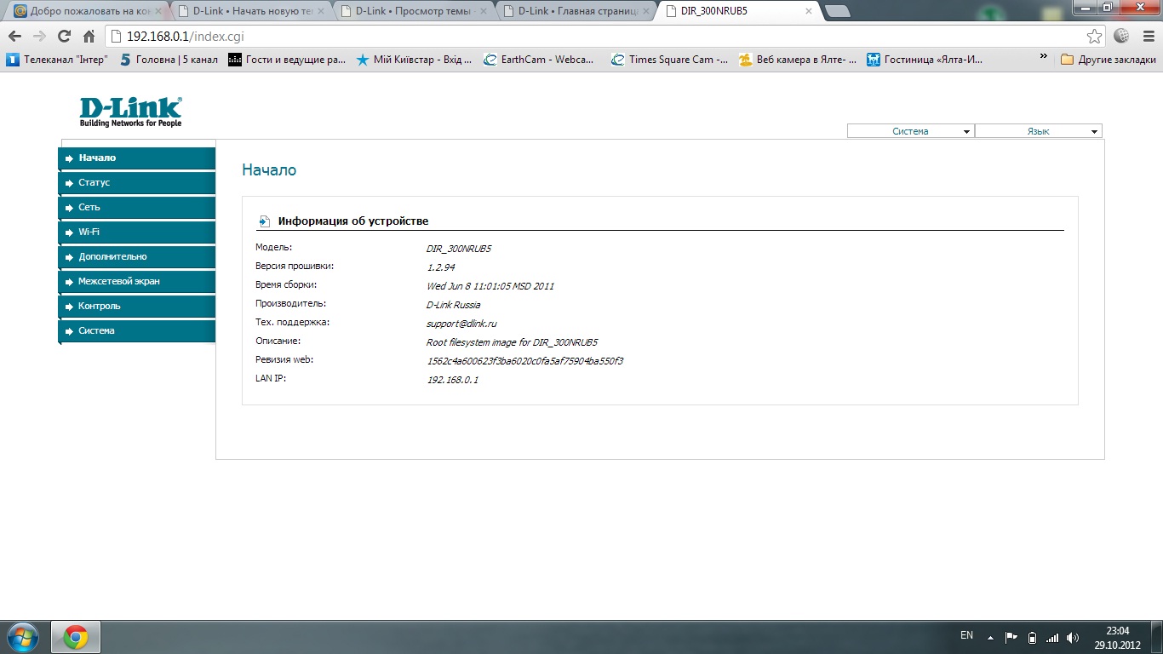Switch to the 'Добро пожаловать' tab
Screen dimensions: 1163x654
88,12
